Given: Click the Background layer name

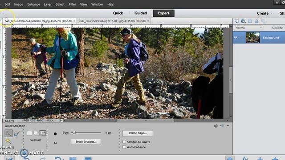Looking at the screenshot, I should pyautogui.click(x=271, y=37).
